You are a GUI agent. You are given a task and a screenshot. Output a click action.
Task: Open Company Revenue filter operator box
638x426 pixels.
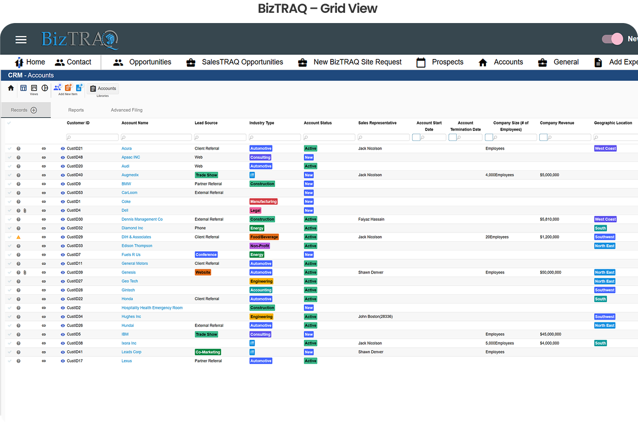pyautogui.click(x=543, y=137)
